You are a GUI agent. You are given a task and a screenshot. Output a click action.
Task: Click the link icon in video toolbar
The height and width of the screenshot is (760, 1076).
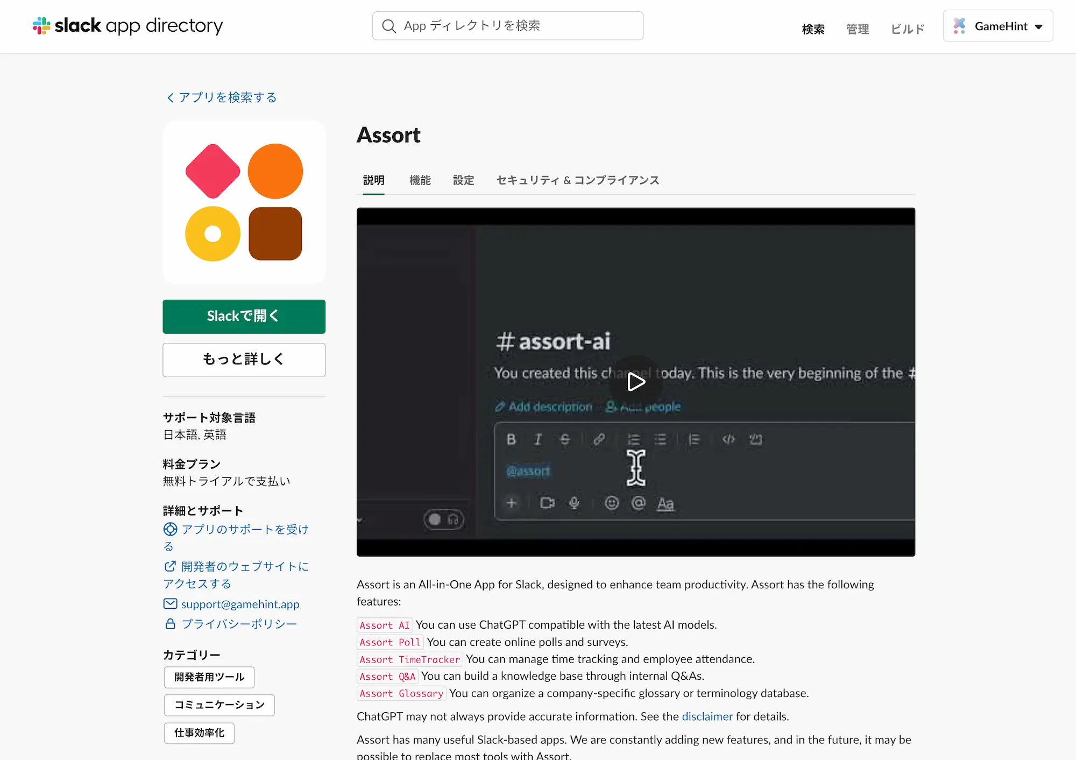click(599, 439)
